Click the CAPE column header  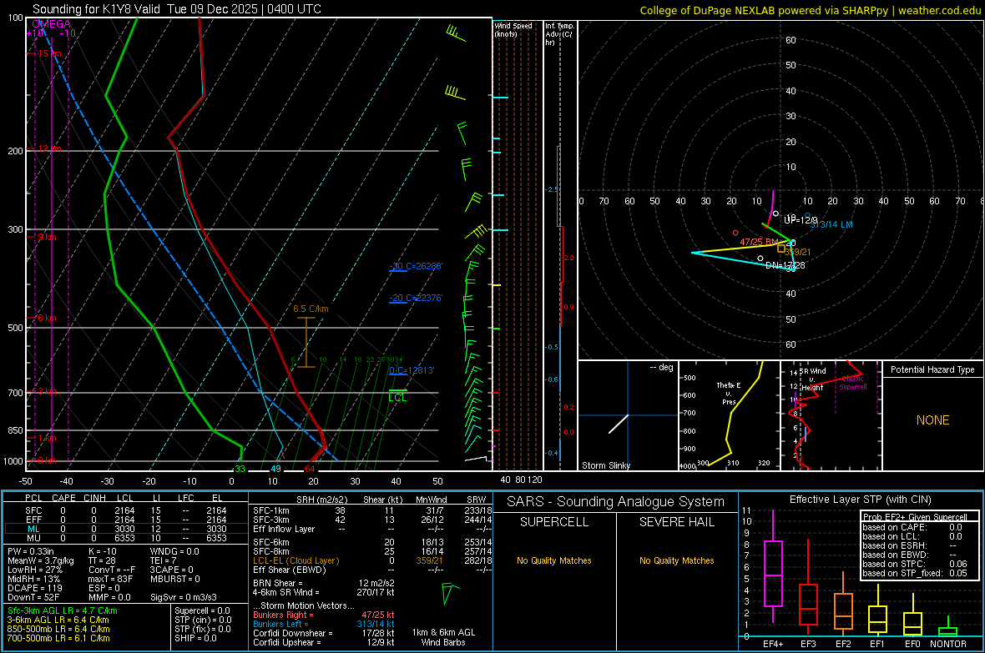point(63,498)
